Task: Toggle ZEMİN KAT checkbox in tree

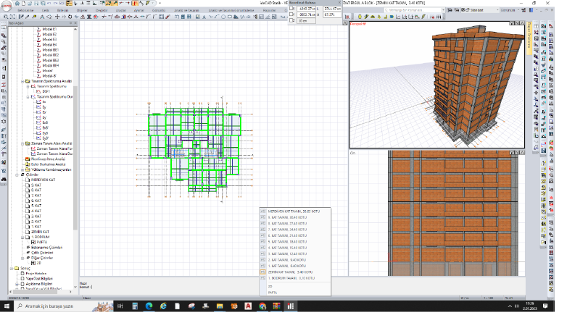Action: (27, 232)
